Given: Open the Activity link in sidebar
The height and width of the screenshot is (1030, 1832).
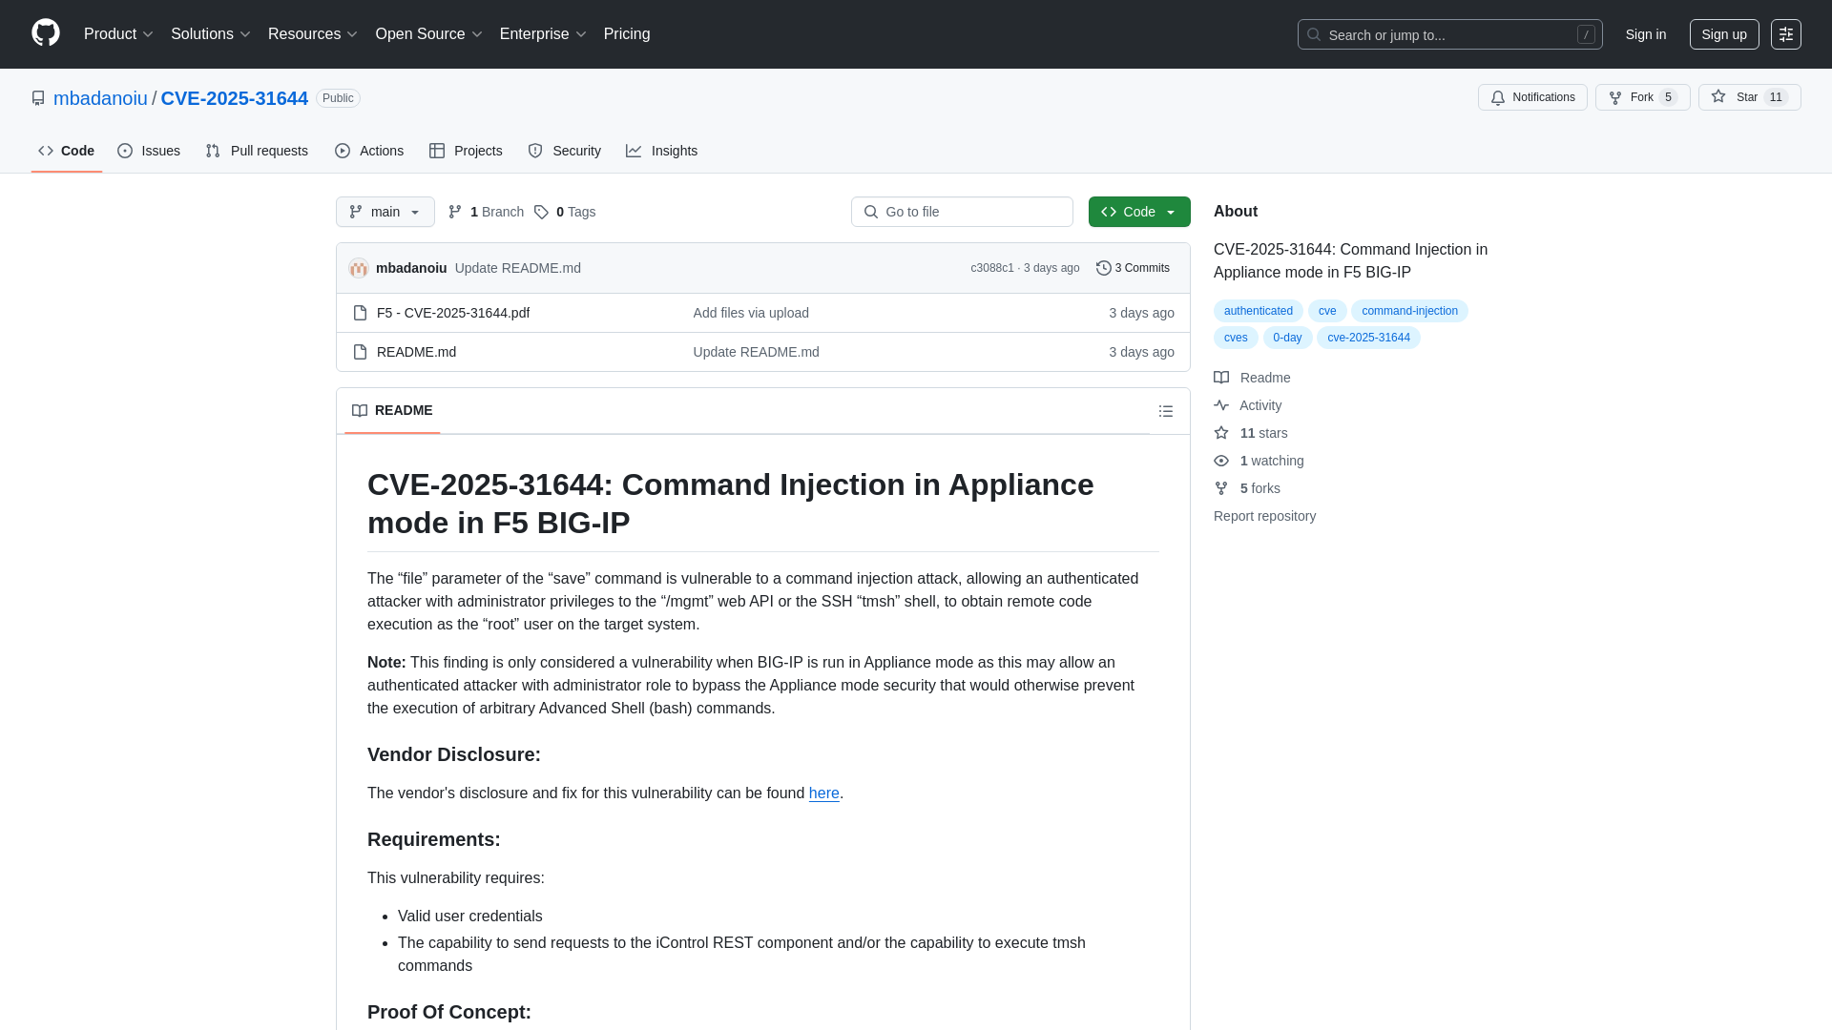Looking at the screenshot, I should click(x=1248, y=405).
